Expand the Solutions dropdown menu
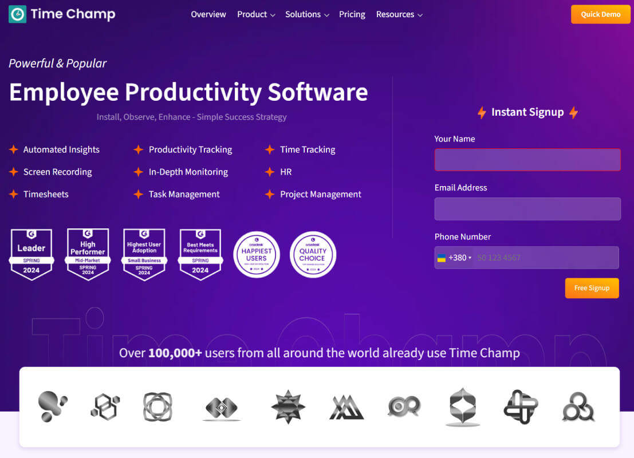The height and width of the screenshot is (458, 634). click(x=307, y=14)
